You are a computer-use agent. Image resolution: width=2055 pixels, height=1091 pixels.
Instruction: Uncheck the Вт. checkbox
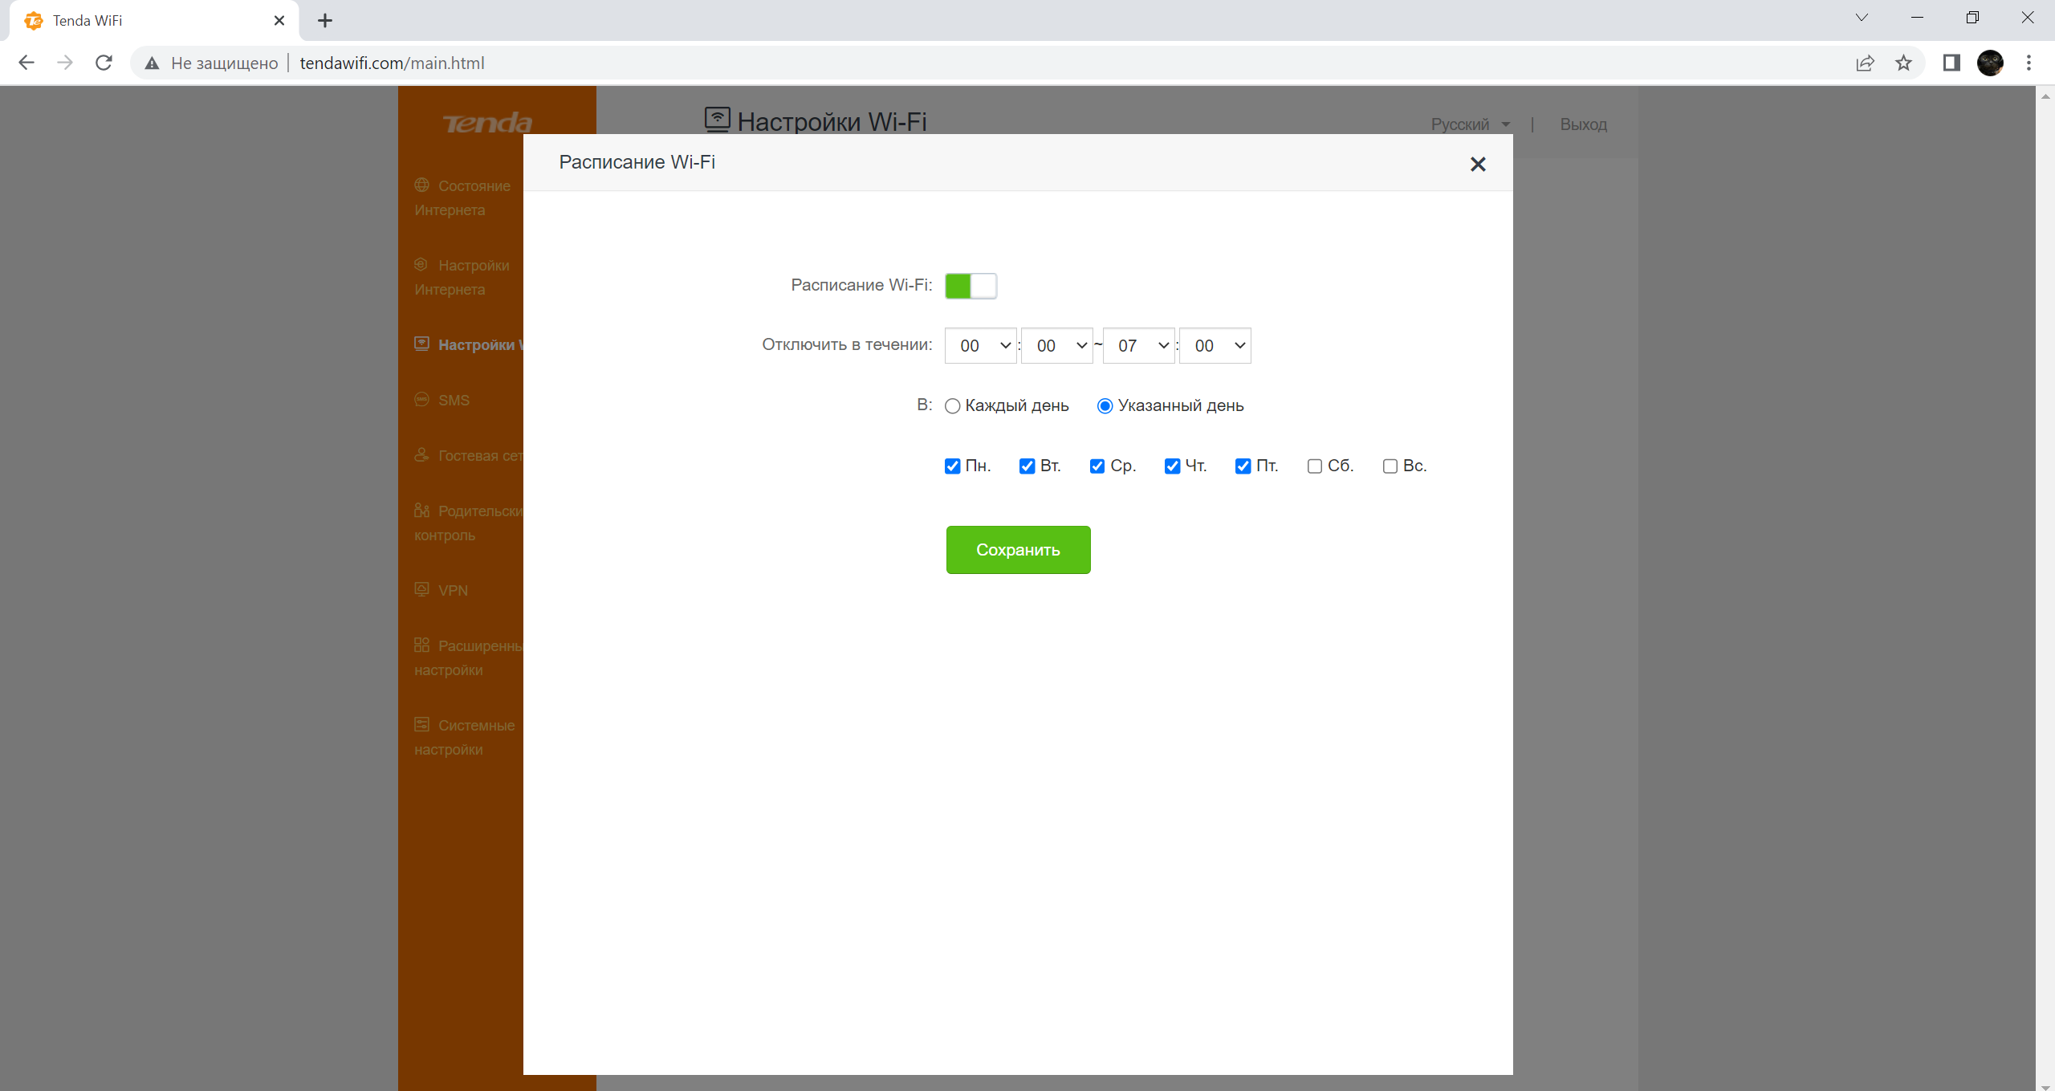pos(1027,466)
